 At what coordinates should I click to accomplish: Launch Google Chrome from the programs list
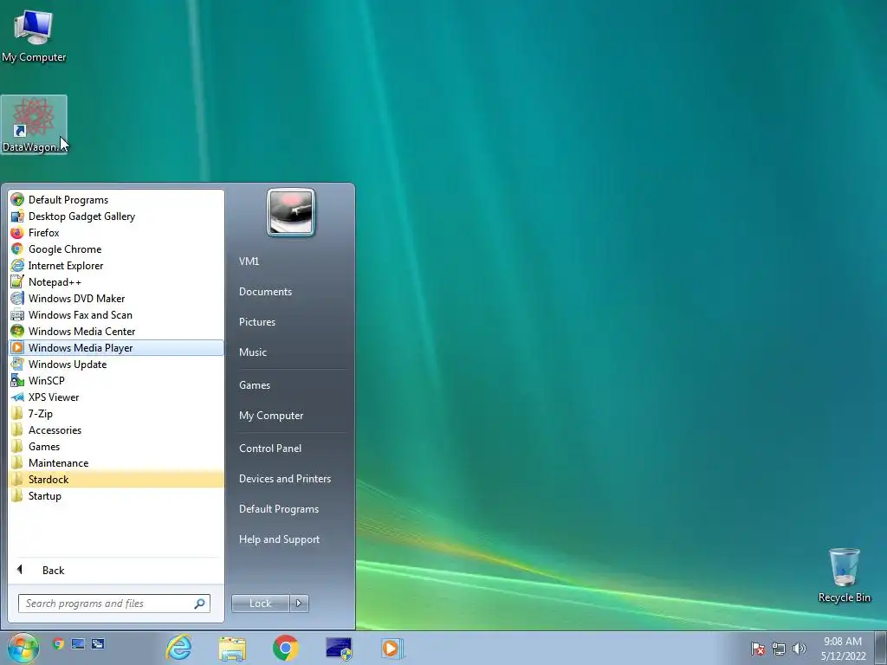click(x=116, y=249)
